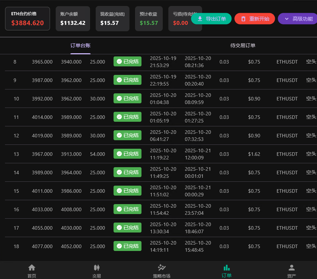Image resolution: width=317 pixels, height=279 pixels.
Task: Click close time 2025-10-20 15:48:45
Action: 198,246
